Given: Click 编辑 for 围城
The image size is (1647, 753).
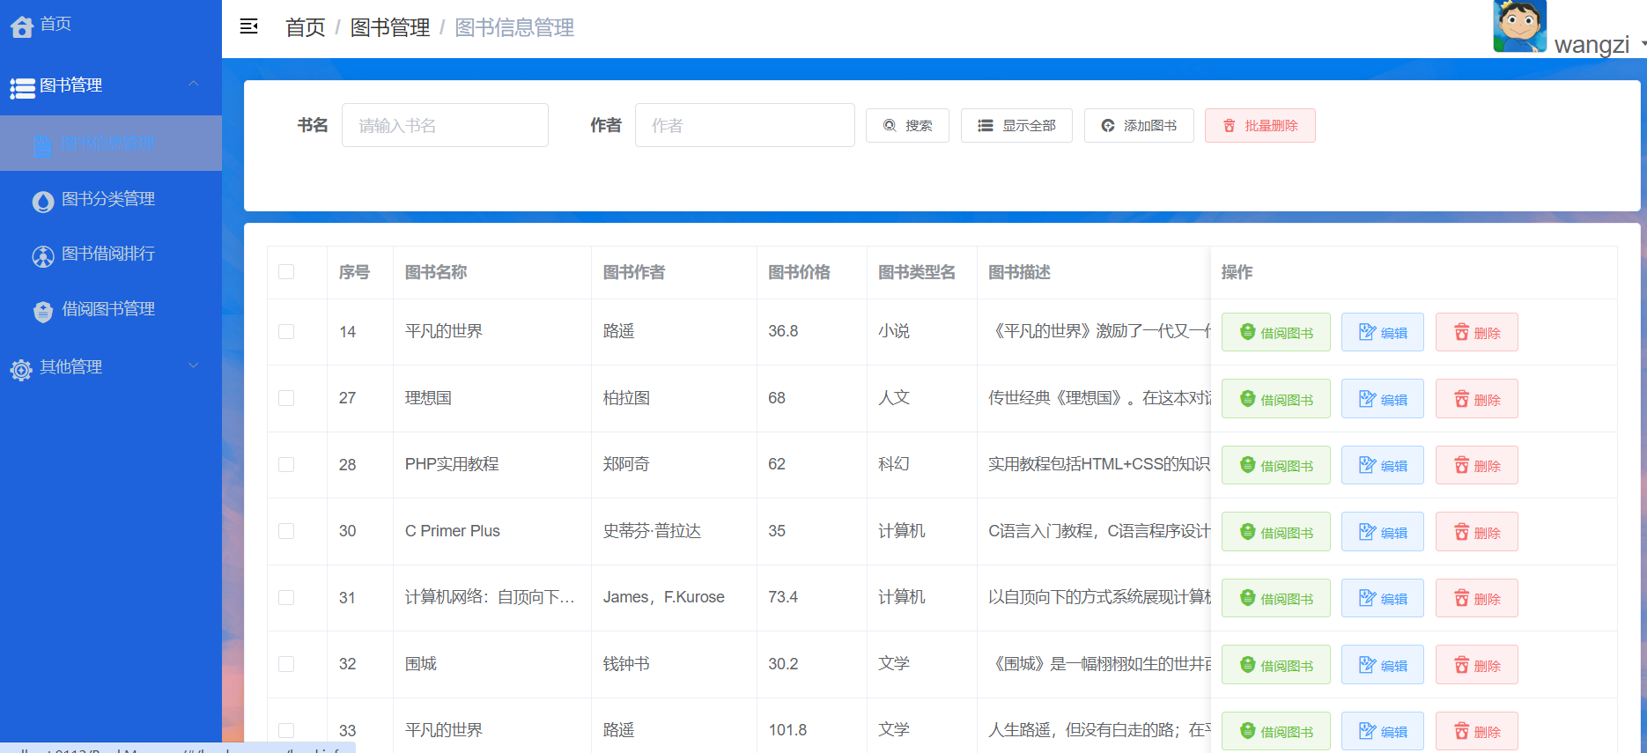Looking at the screenshot, I should (1383, 665).
